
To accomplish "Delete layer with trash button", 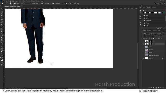I will [163, 88].
